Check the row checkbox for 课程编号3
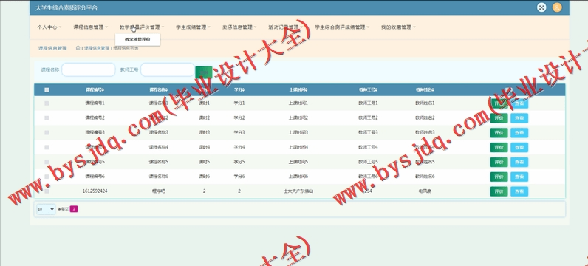The width and height of the screenshot is (588, 266). coord(47,132)
